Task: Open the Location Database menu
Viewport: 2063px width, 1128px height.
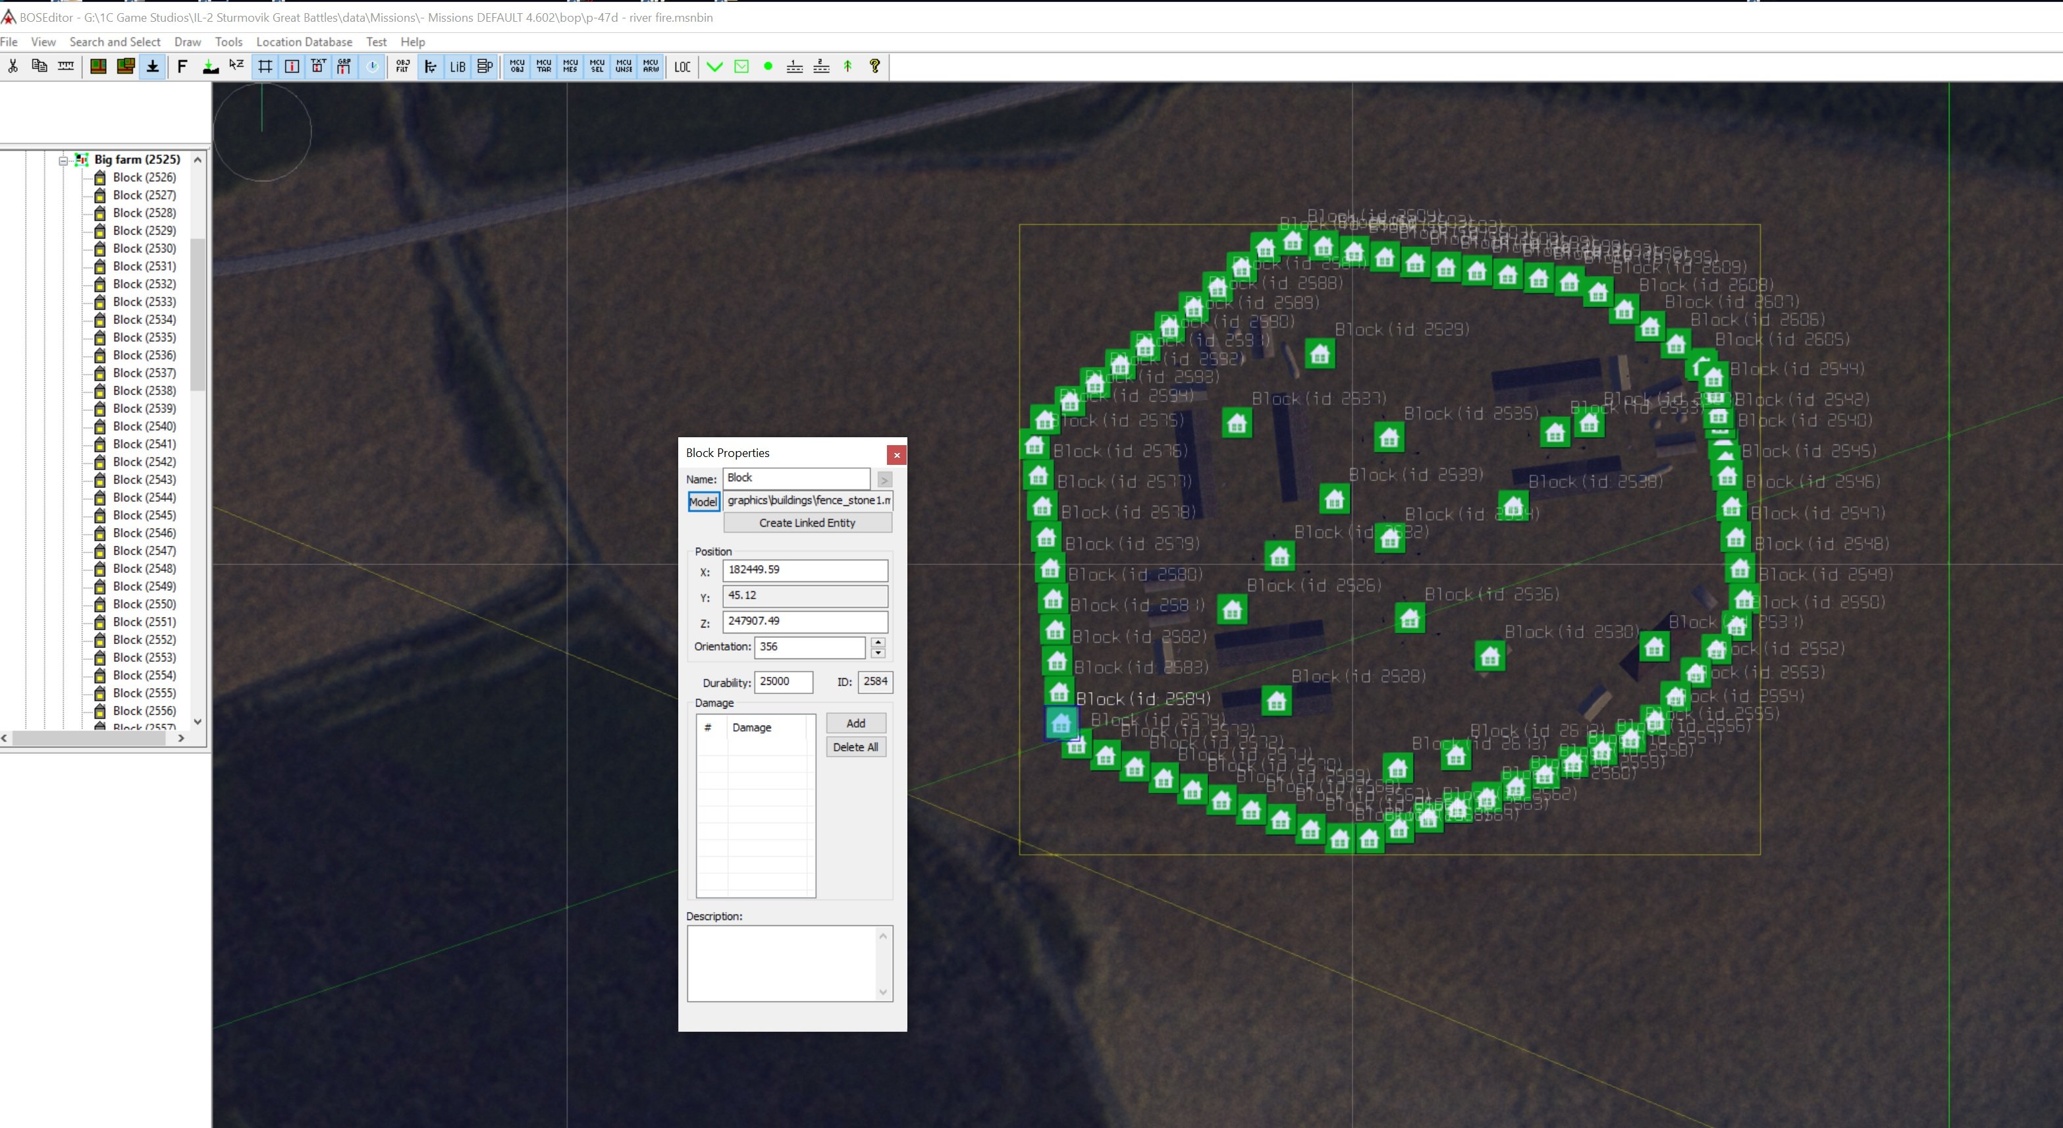Action: pos(304,41)
